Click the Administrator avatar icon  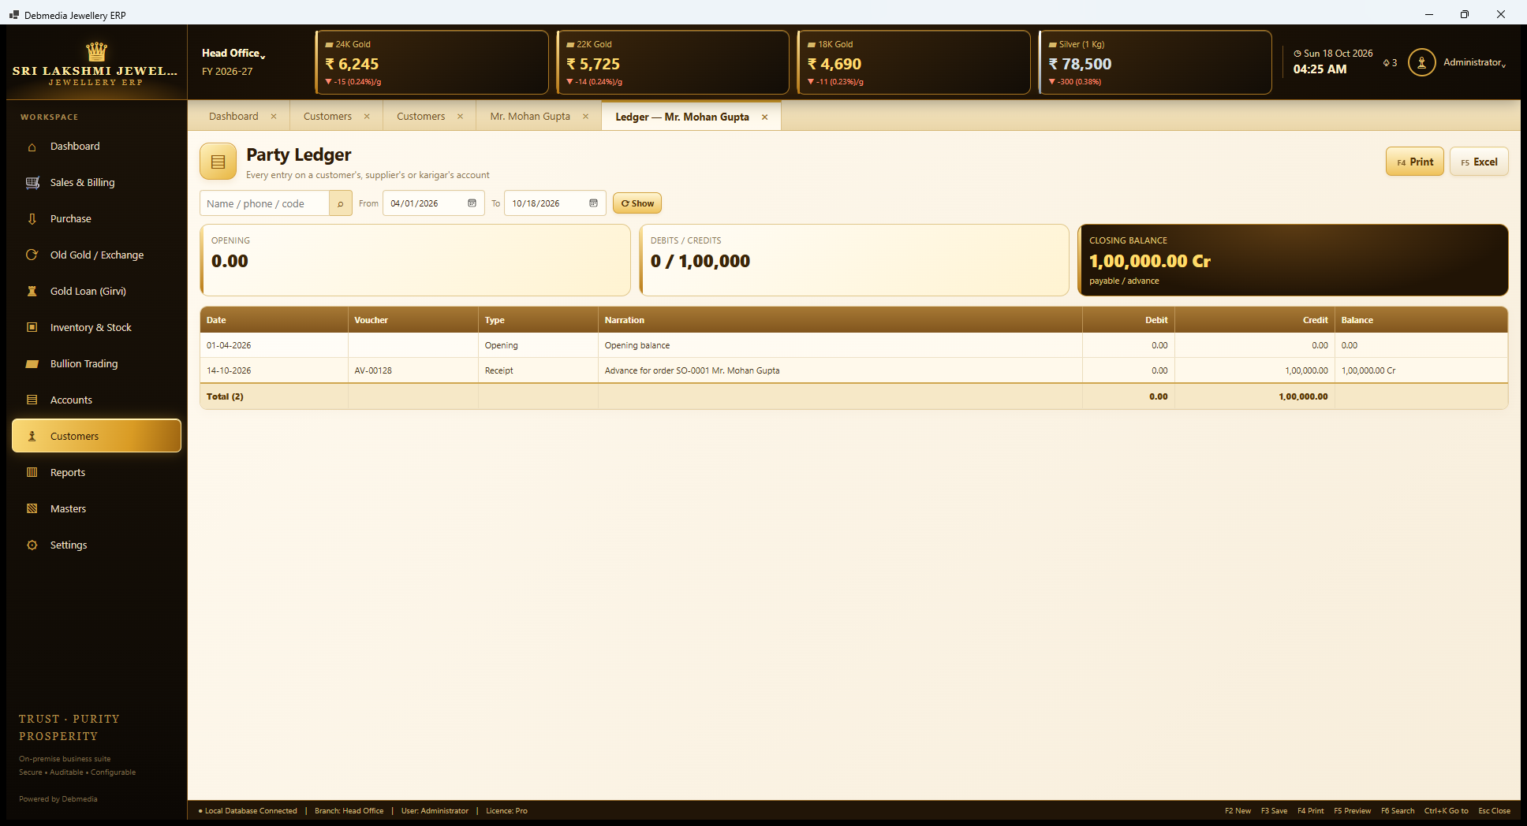[1421, 62]
